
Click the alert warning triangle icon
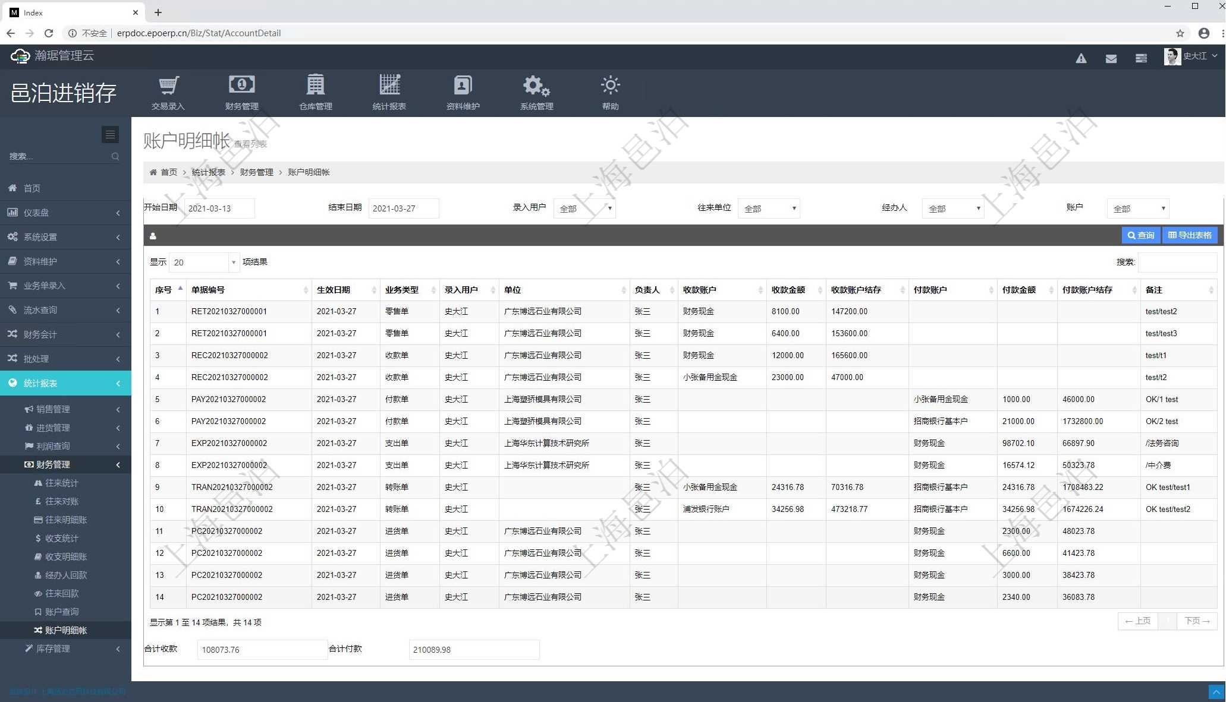[1081, 58]
